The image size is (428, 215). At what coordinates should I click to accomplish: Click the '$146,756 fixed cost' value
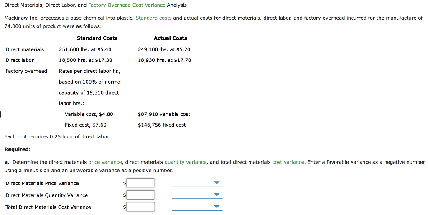pyautogui.click(x=162, y=125)
